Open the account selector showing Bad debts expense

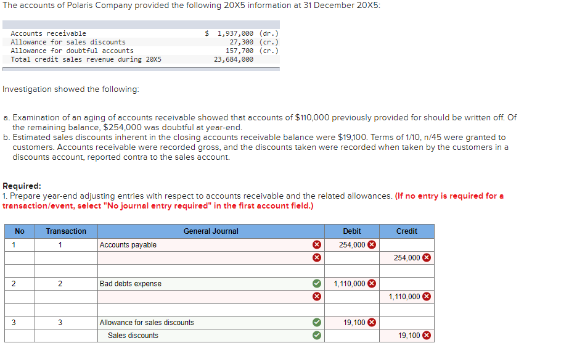(203, 283)
